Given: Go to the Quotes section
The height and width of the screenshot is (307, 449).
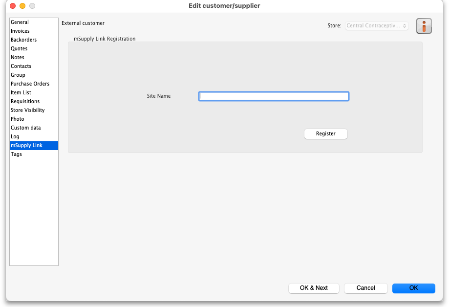Looking at the screenshot, I should (x=19, y=48).
